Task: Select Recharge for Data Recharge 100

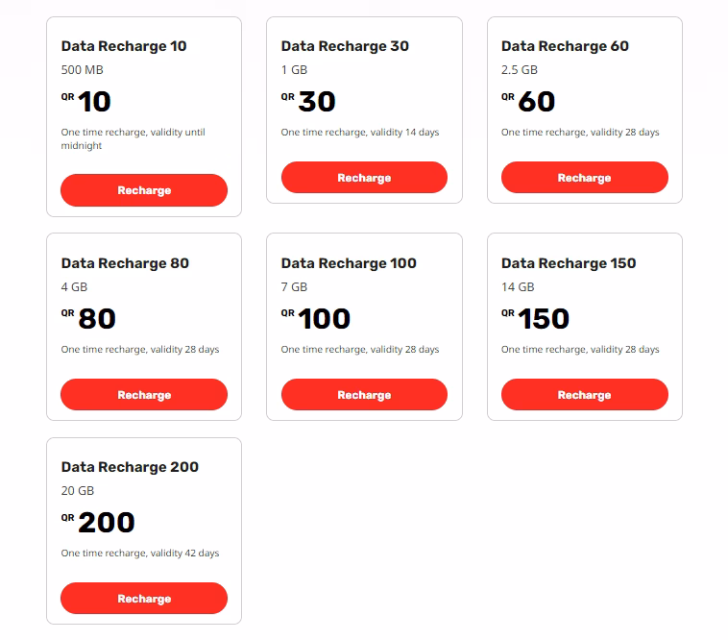Action: pos(364,395)
